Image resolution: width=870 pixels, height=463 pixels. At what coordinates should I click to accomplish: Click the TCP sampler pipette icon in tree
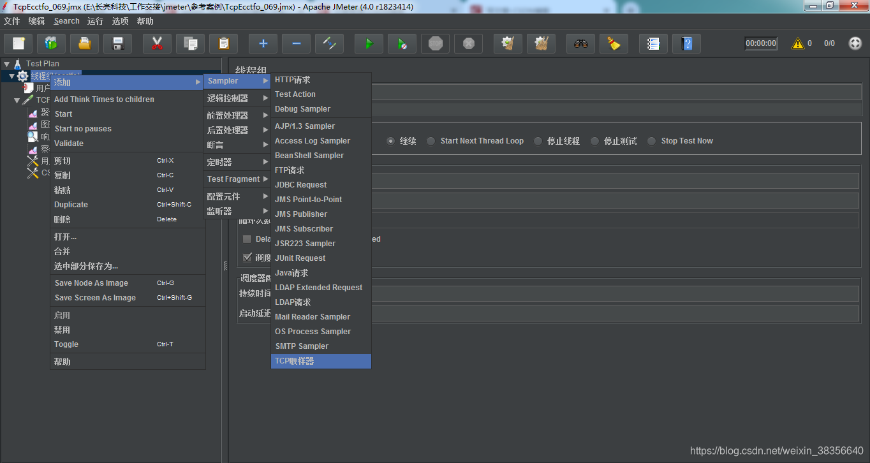pos(28,100)
